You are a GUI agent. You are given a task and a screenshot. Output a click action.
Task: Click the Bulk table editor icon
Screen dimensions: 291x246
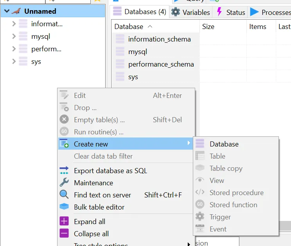(x=64, y=207)
